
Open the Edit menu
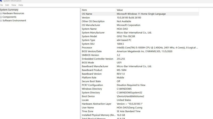[7, 5]
